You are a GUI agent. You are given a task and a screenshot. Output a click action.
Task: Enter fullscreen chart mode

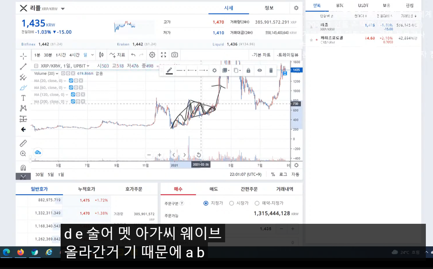click(x=164, y=55)
